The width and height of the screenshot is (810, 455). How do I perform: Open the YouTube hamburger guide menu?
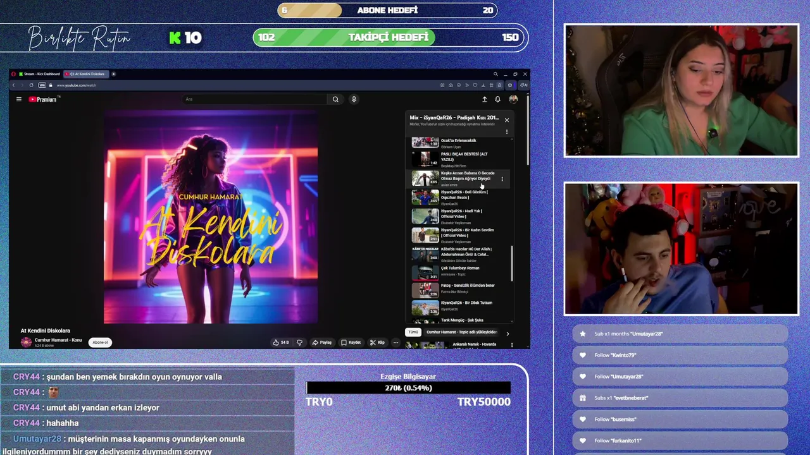19,99
